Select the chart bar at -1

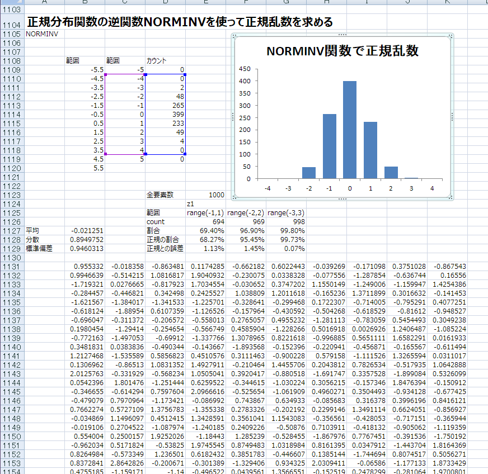(329, 146)
